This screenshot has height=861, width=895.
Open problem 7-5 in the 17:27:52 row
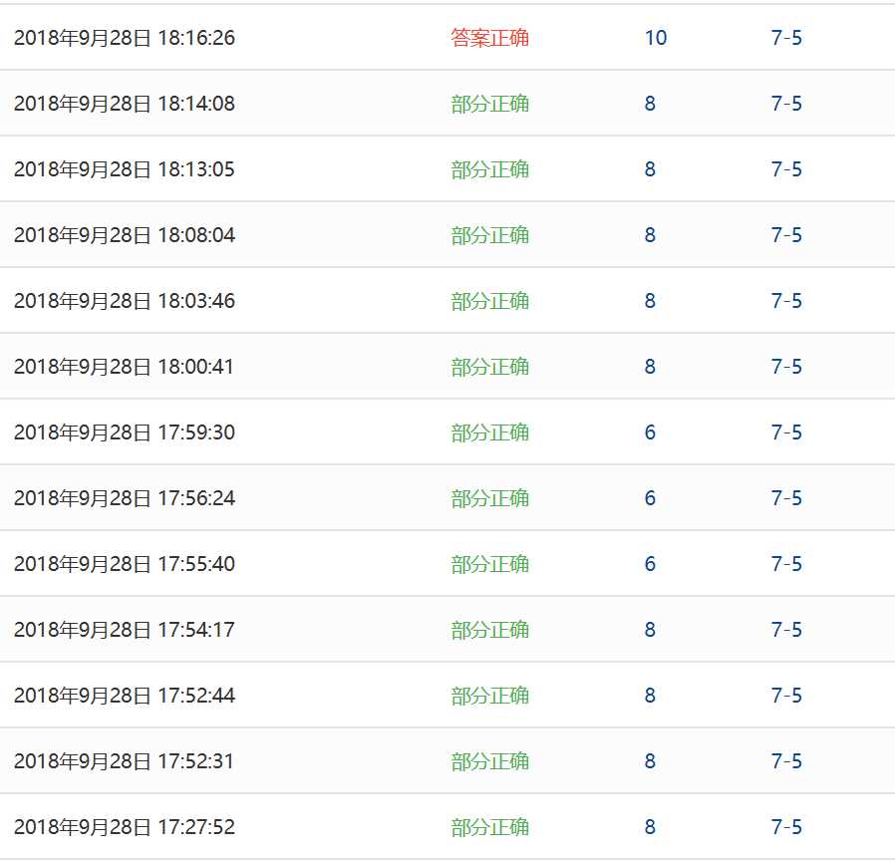click(x=786, y=827)
